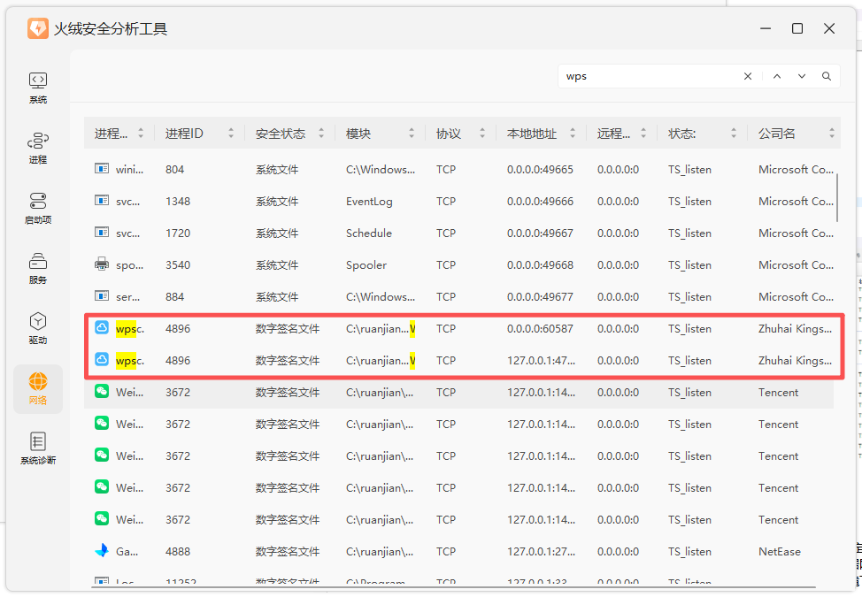The width and height of the screenshot is (862, 597).
Task: Open the 进程 sidebar section
Action: 38,149
